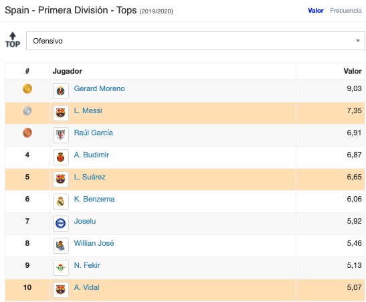The image size is (366, 302).
Task: Expand the dropdown arrow of Ofensivo selector
Action: click(357, 41)
